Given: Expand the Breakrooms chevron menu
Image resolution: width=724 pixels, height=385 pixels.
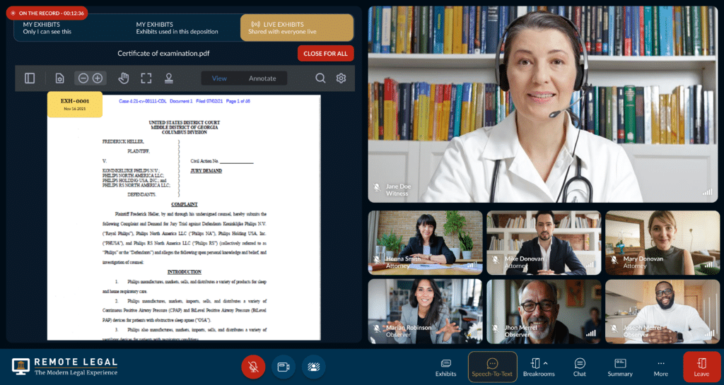Looking at the screenshot, I should point(545,363).
